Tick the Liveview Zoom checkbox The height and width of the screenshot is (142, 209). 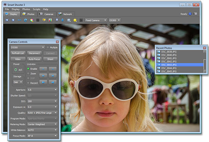pos(28,73)
